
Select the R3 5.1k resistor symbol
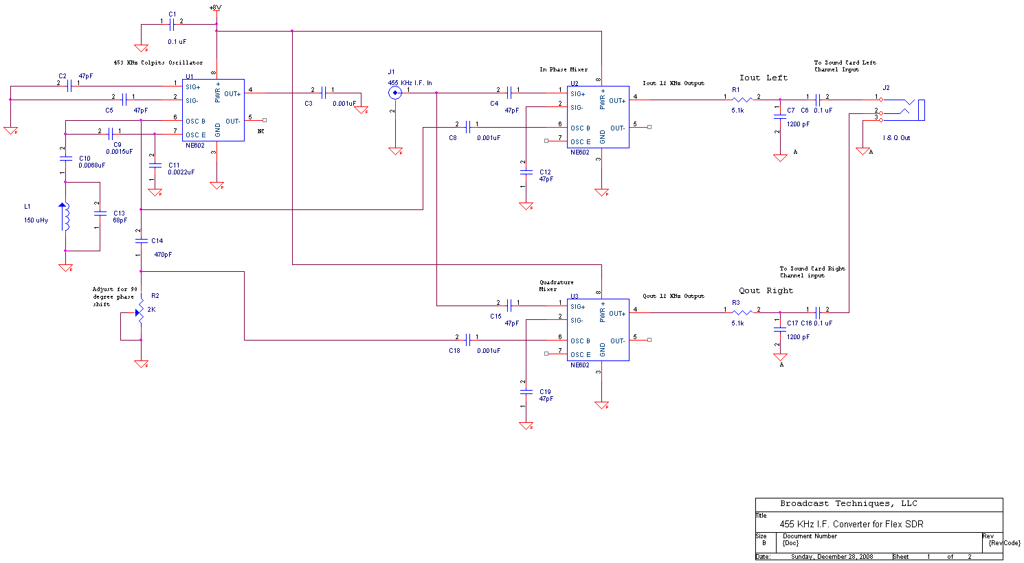(x=742, y=312)
